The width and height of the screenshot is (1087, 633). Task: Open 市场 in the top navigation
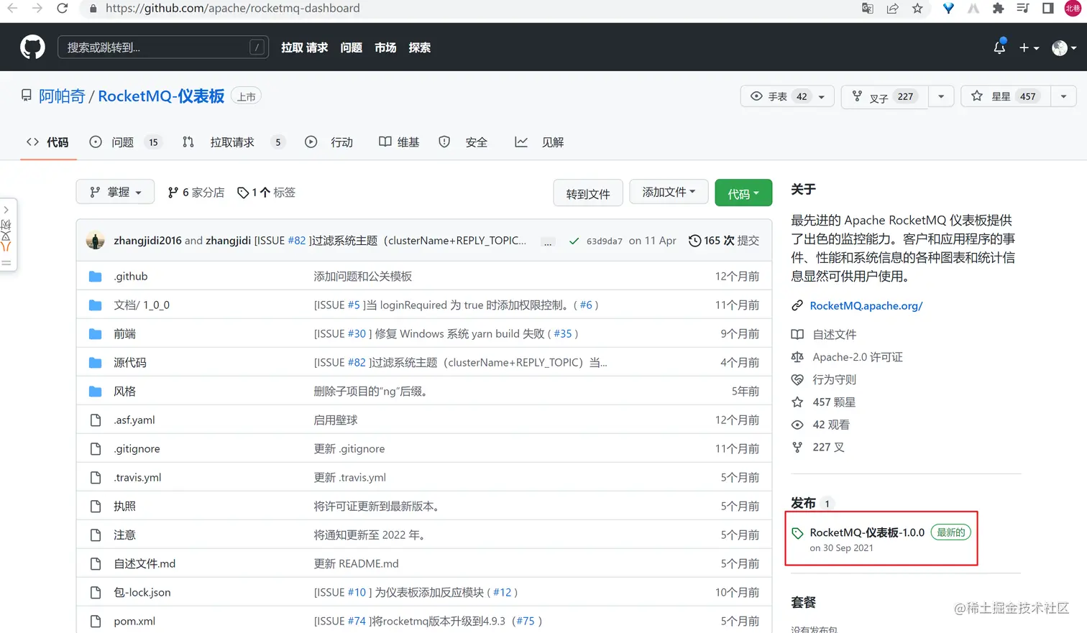tap(385, 47)
